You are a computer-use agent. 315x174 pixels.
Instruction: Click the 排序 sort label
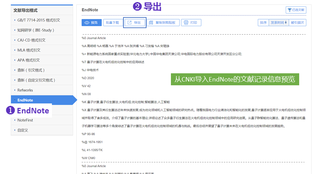(x=263, y=23)
